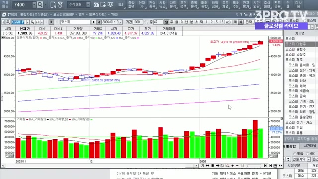Click the chart horizontal scrollbar left arrow
Image resolution: width=318 pixels, height=179 pixels.
pyautogui.click(x=3, y=166)
